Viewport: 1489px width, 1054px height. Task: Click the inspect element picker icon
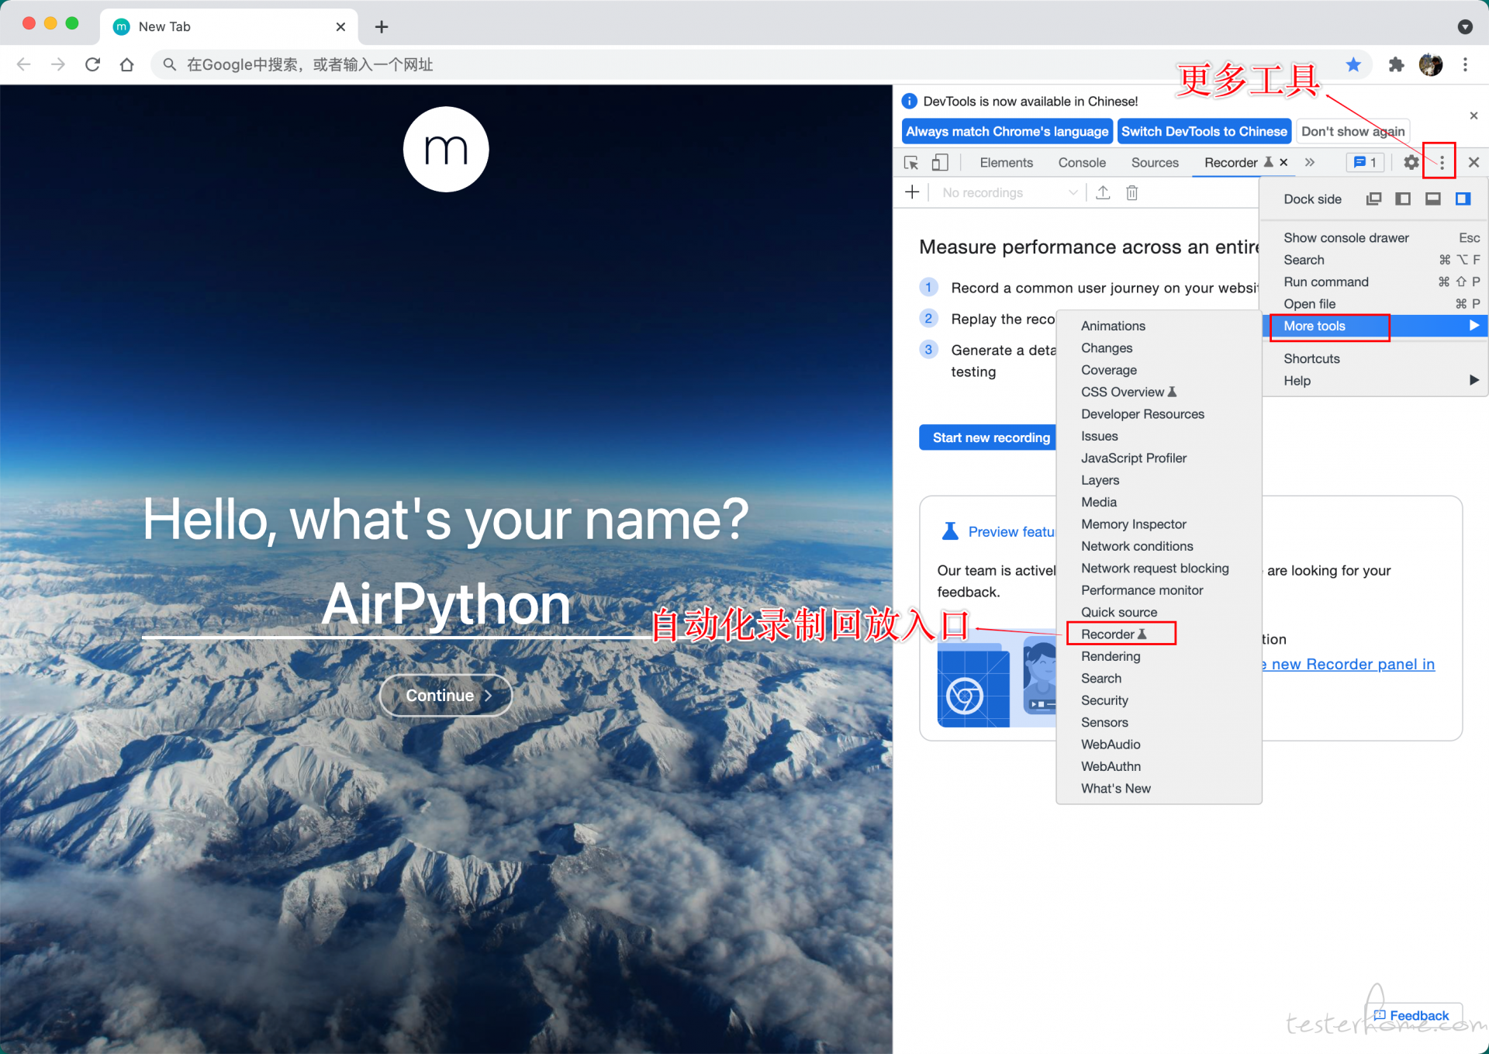[x=911, y=163]
